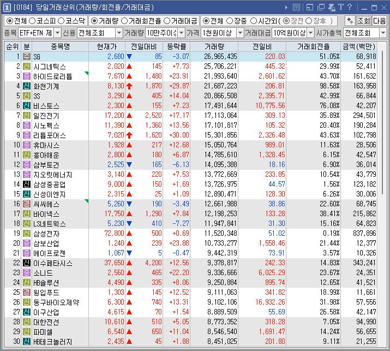This screenshot has height=351, width=390.
Task: Open help with the question mark icon
Action: click(350, 7)
